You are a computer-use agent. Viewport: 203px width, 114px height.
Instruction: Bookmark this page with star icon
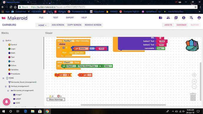coord(195,7)
